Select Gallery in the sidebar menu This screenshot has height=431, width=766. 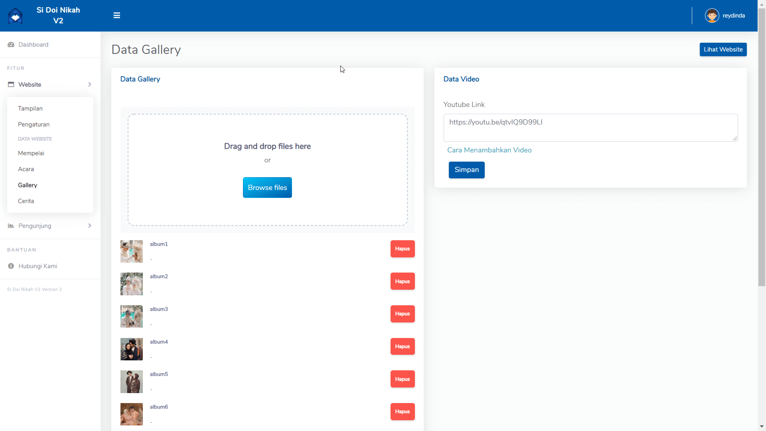[x=27, y=185]
